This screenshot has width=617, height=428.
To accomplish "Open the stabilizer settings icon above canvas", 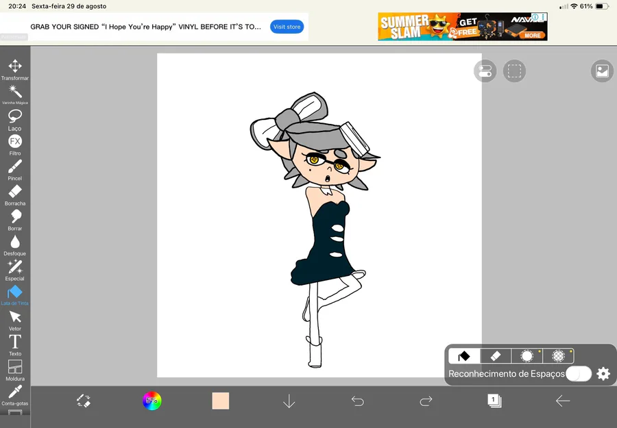I will tap(485, 71).
